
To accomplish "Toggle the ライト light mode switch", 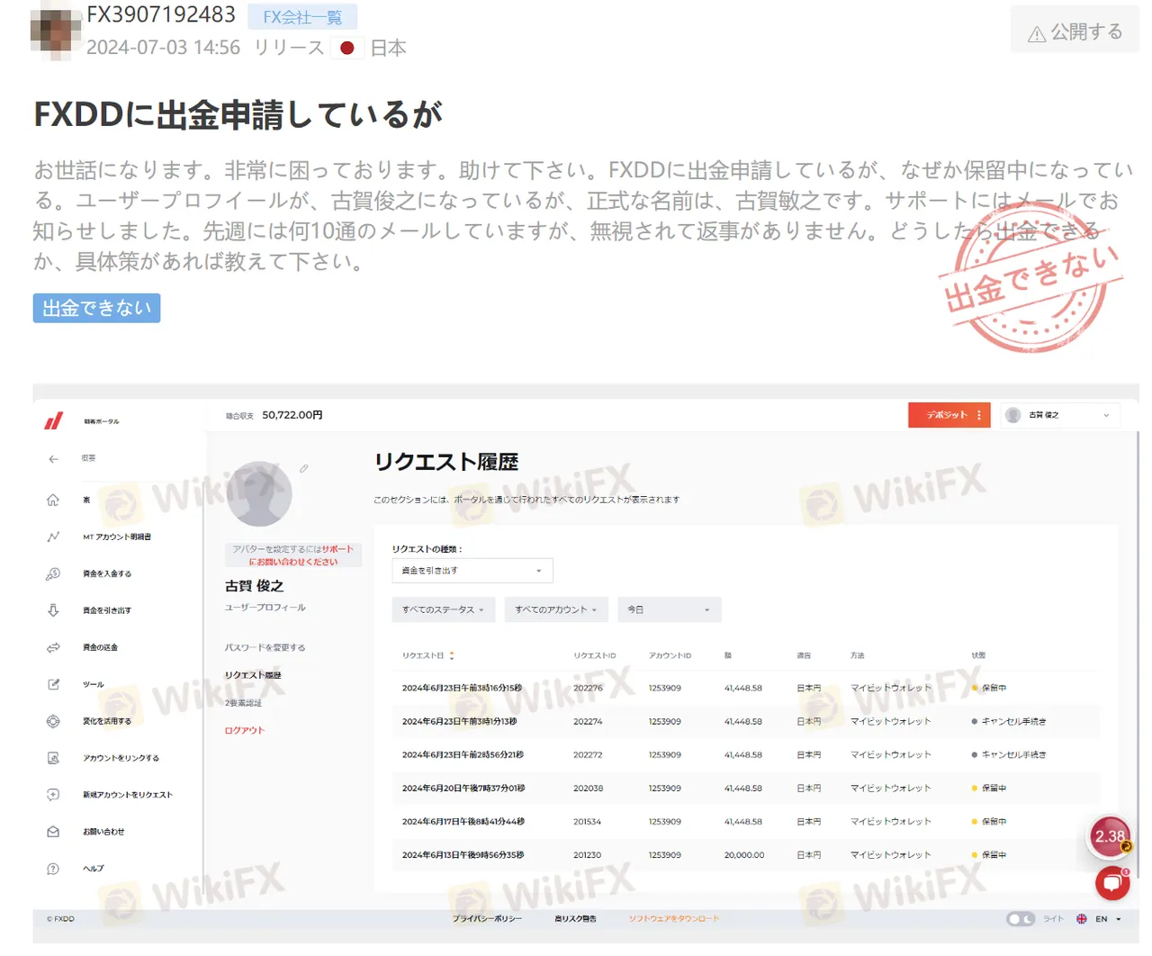I will click(x=1021, y=919).
